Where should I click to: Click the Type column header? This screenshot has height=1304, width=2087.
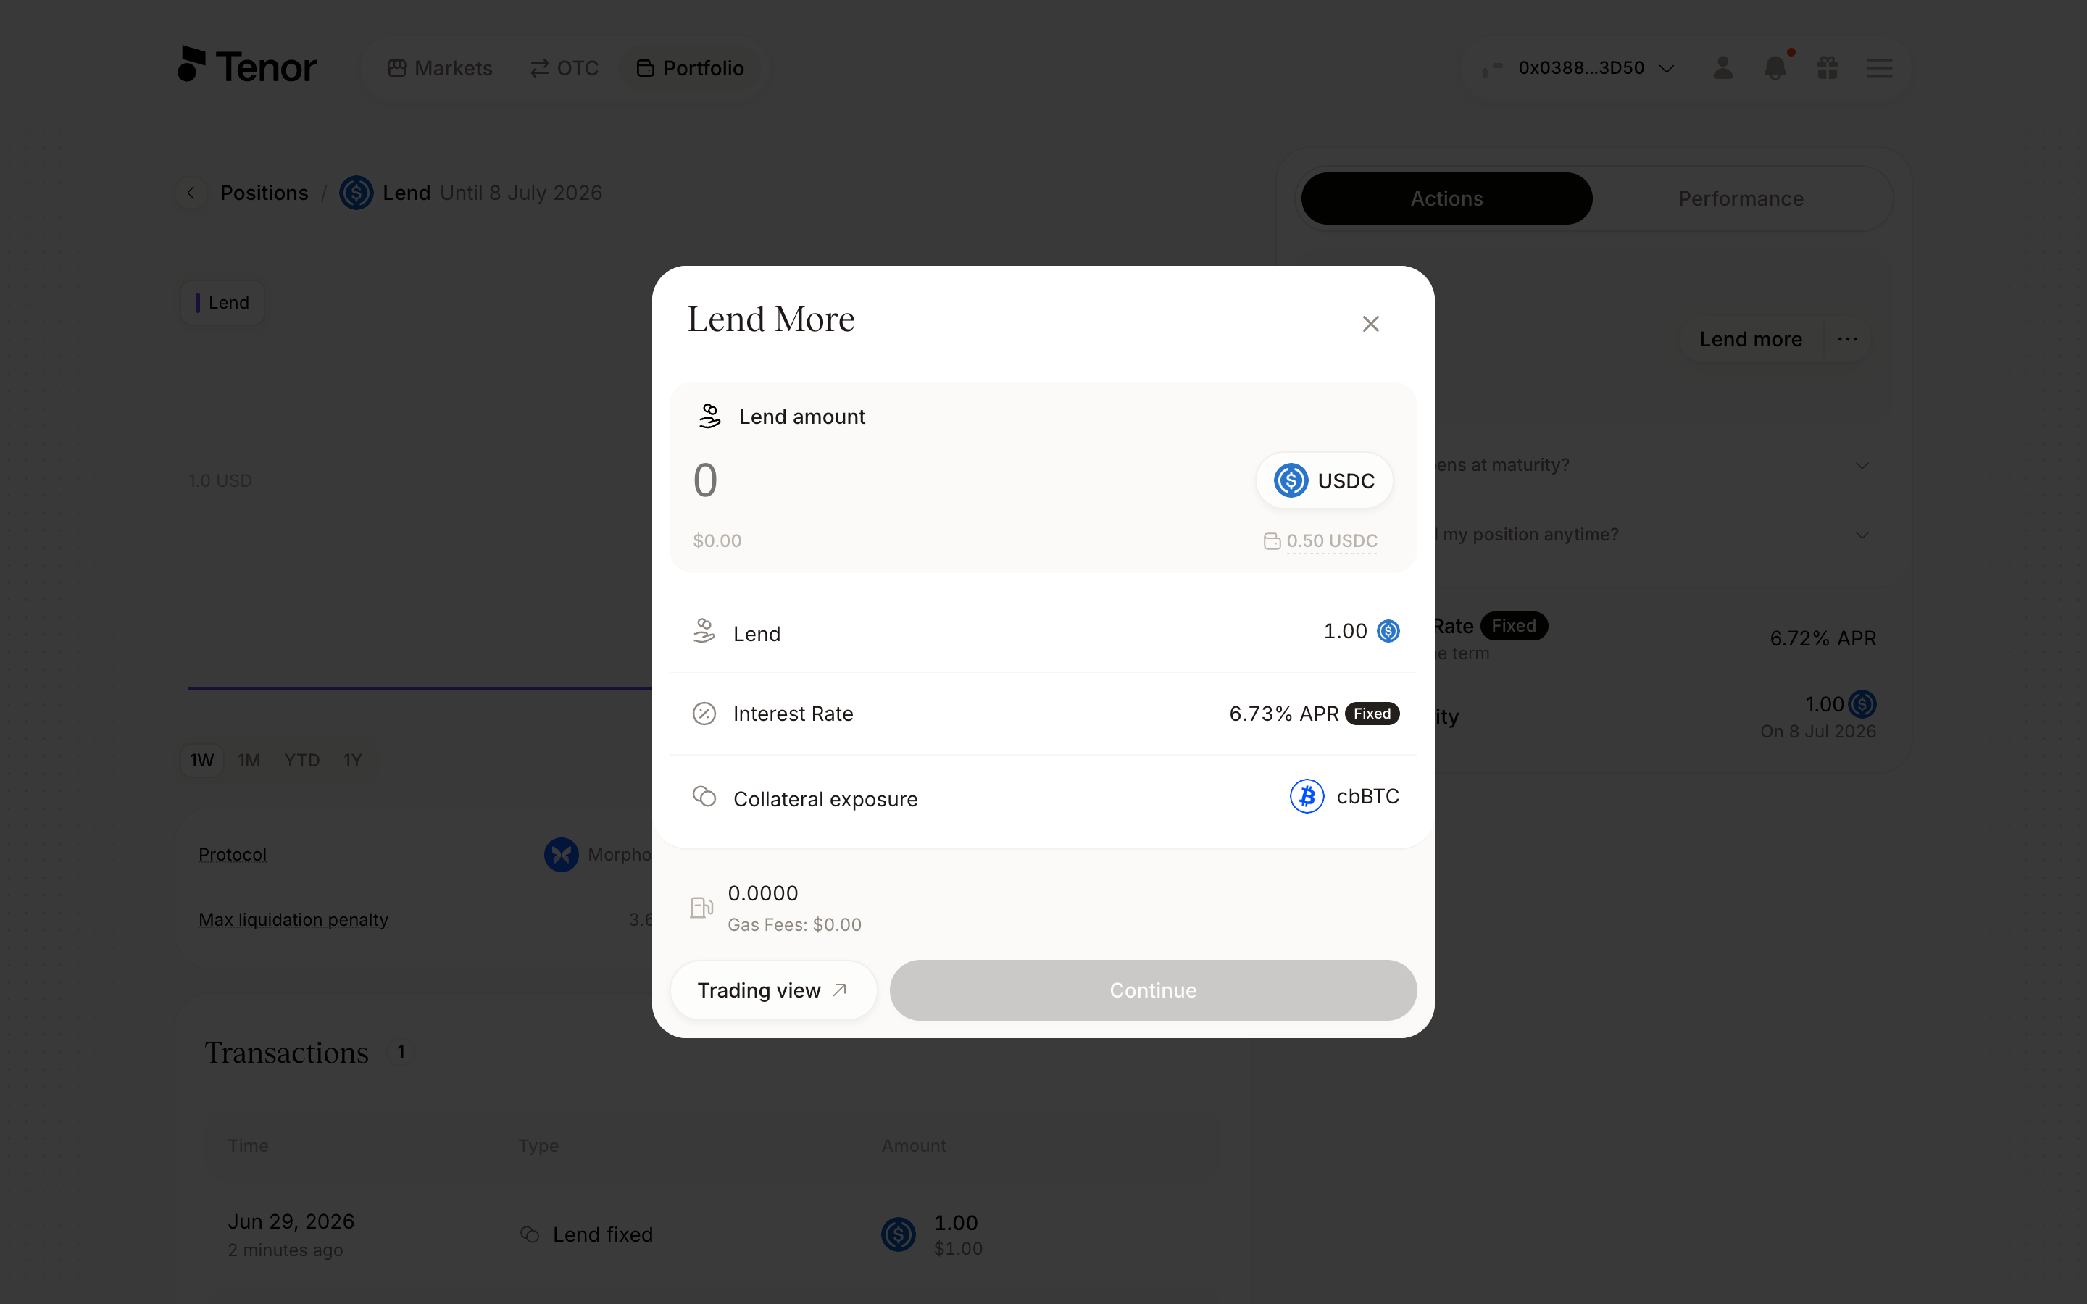tap(538, 1145)
